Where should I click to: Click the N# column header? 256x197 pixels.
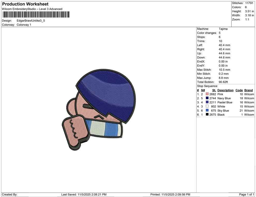[203, 90]
